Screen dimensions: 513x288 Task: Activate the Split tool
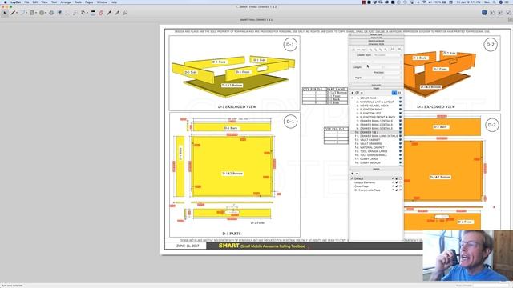pyautogui.click(x=118, y=13)
